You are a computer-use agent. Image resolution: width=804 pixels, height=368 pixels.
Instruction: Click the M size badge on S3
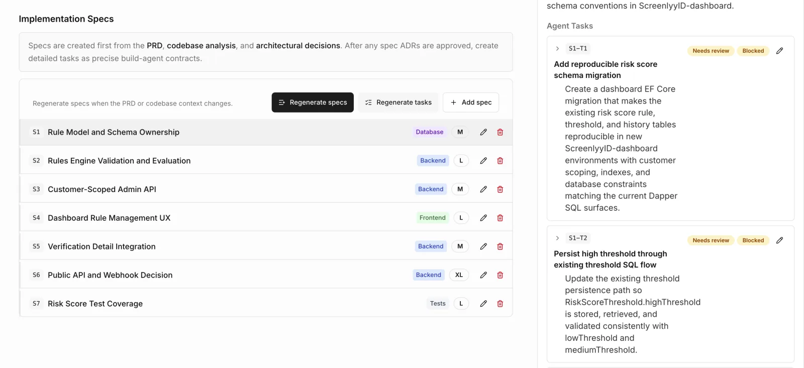(x=460, y=190)
